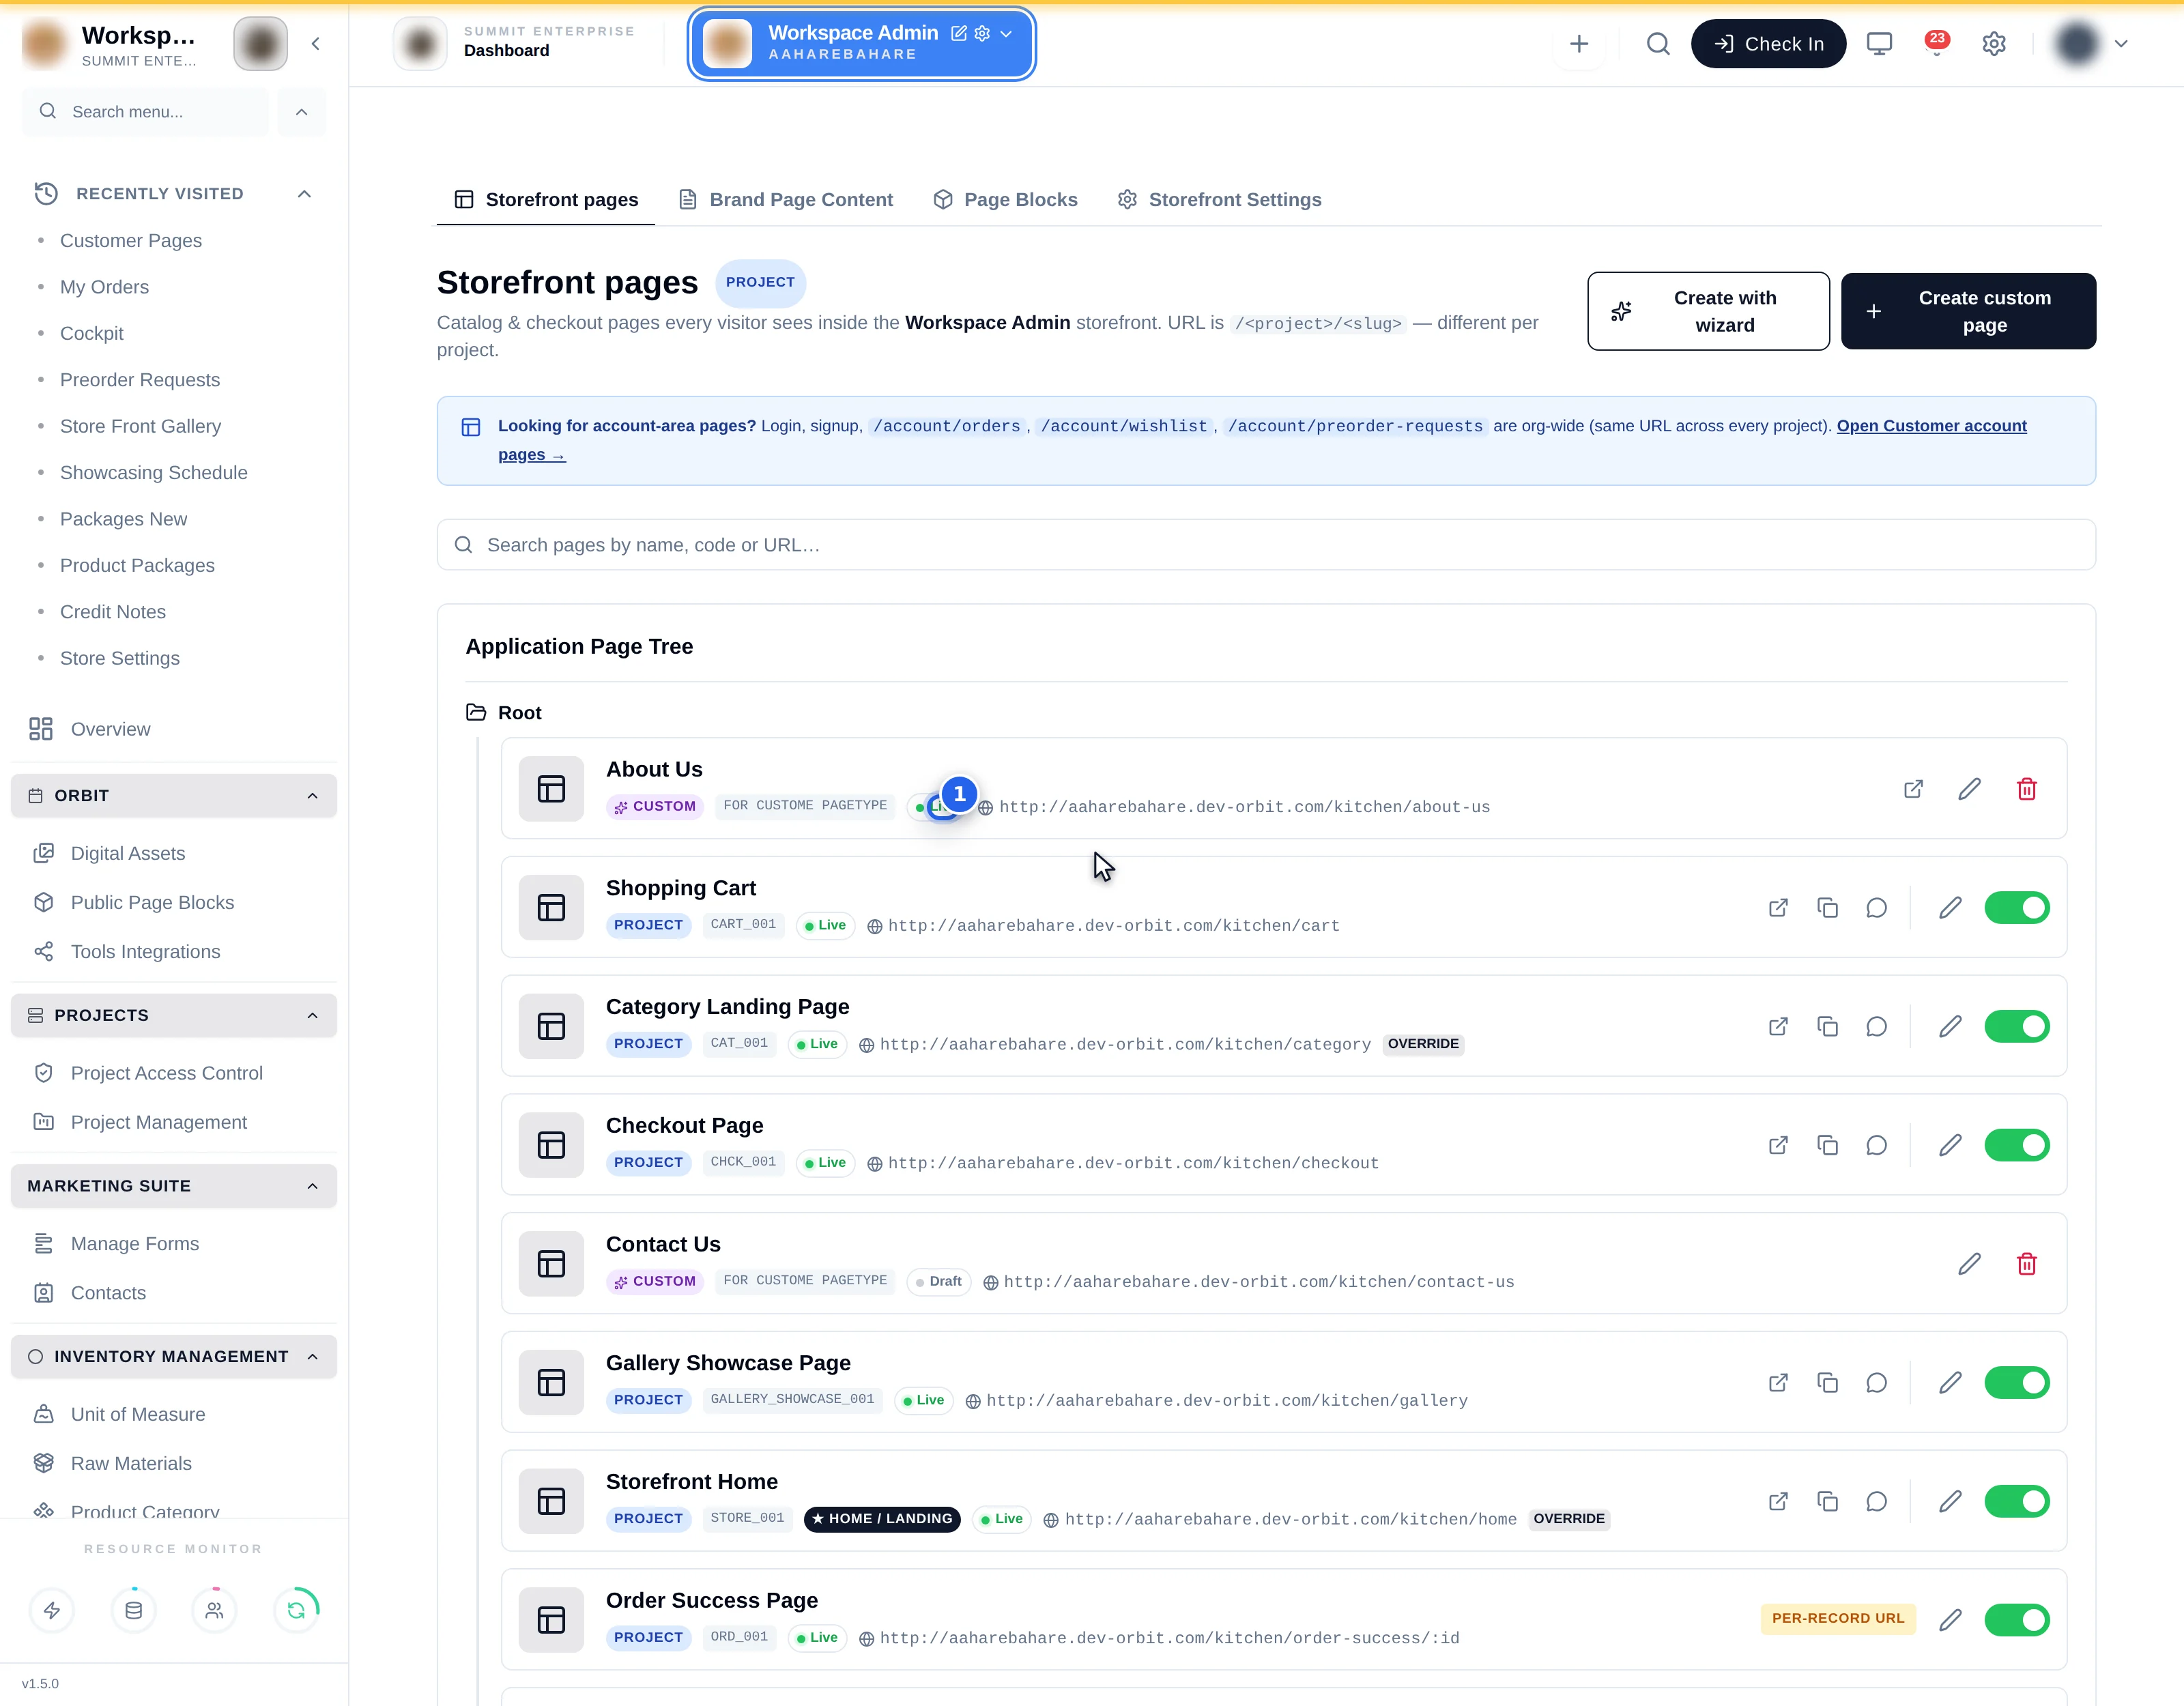Open Store Front Gallery recent link
The width and height of the screenshot is (2184, 1706).
click(140, 427)
